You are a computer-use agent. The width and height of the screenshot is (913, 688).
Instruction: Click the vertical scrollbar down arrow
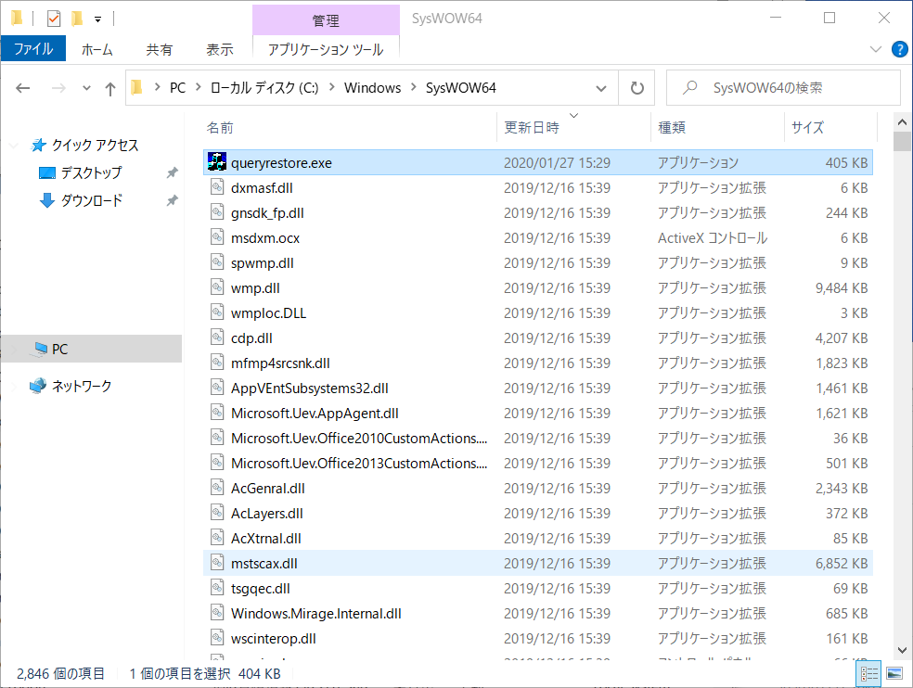tap(902, 651)
